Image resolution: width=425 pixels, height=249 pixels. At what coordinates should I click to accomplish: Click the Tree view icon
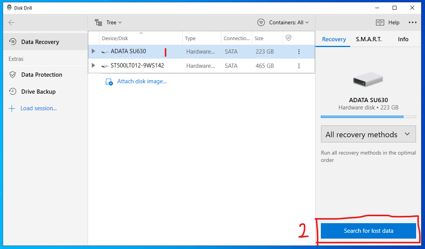[x=98, y=22]
